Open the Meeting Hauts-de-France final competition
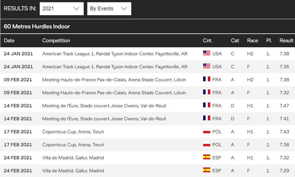 pyautogui.click(x=114, y=93)
